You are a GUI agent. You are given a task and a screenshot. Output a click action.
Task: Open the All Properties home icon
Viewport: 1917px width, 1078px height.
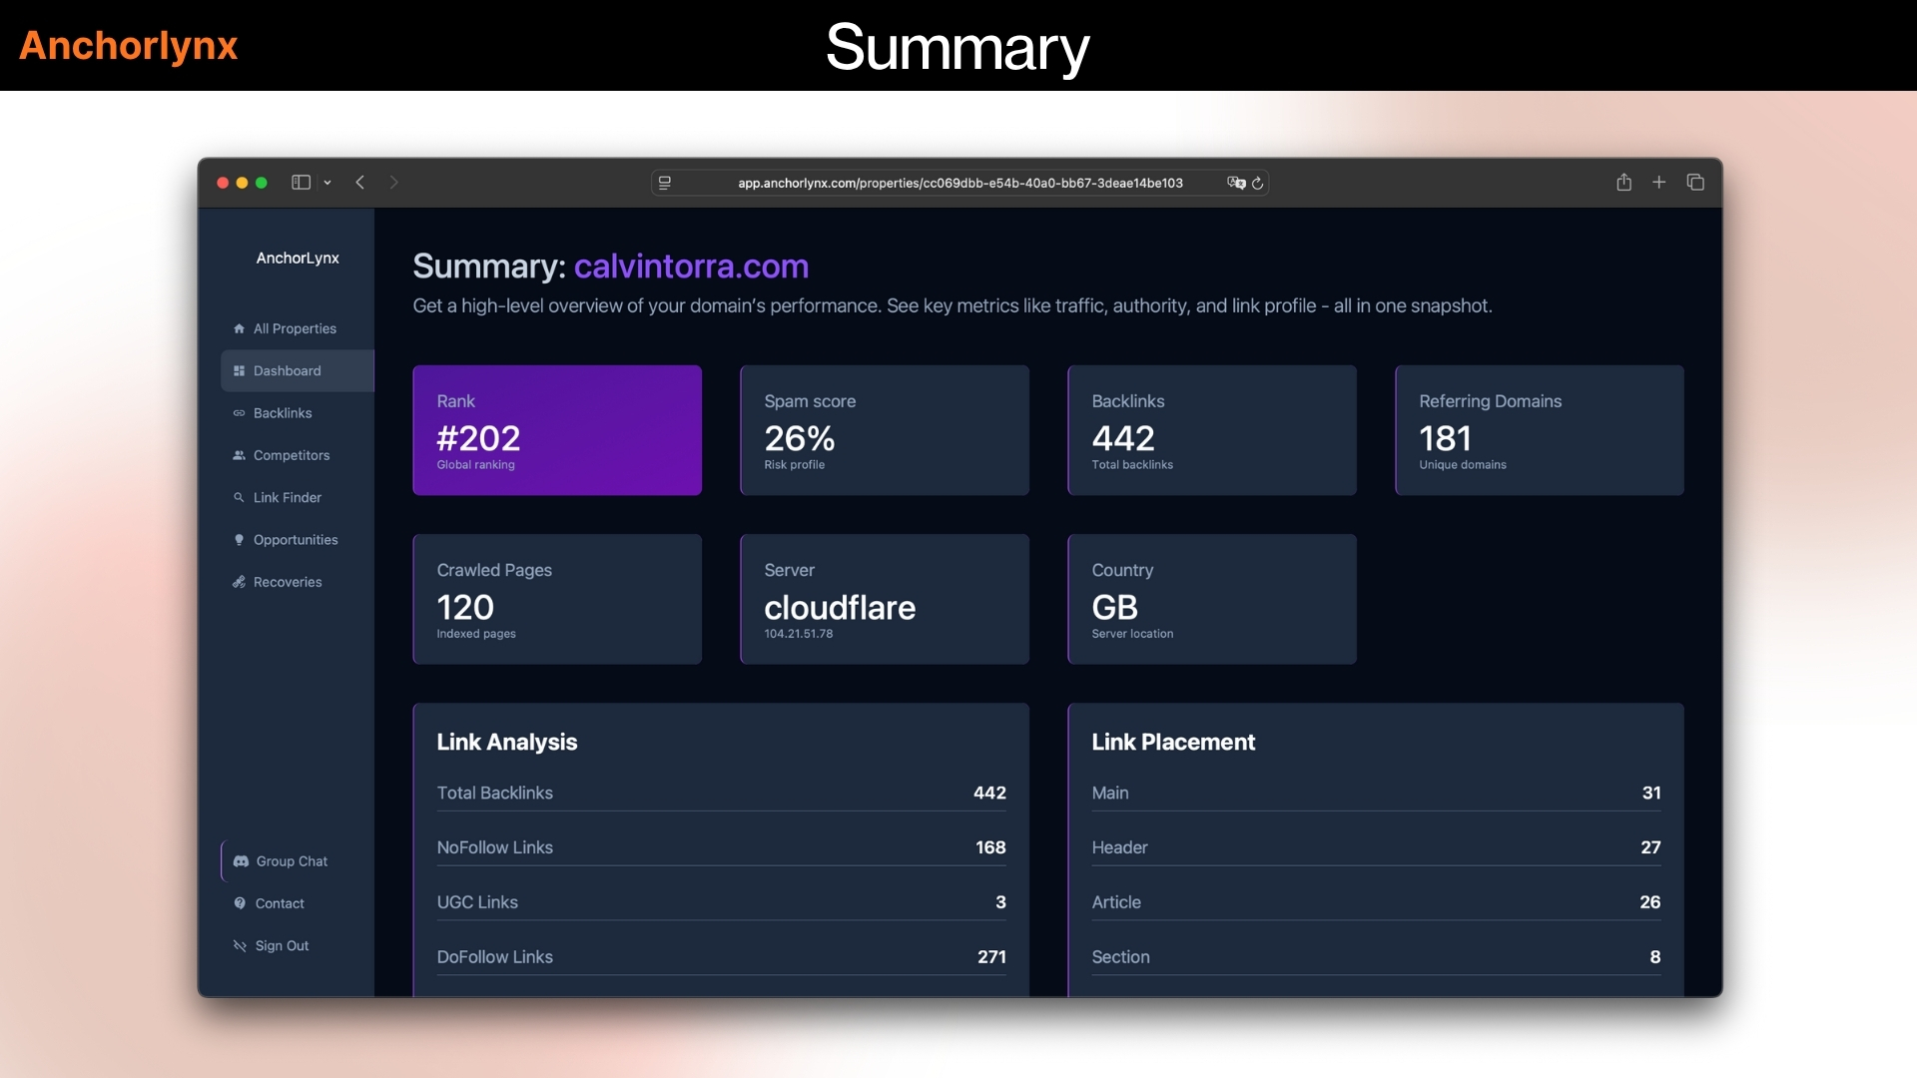pyautogui.click(x=239, y=327)
